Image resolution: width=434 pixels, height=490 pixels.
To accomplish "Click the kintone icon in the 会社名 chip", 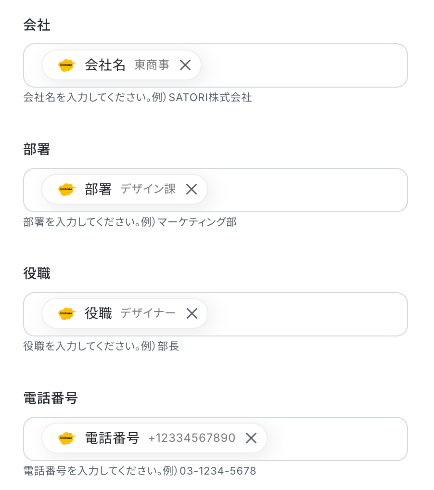I will [x=66, y=65].
